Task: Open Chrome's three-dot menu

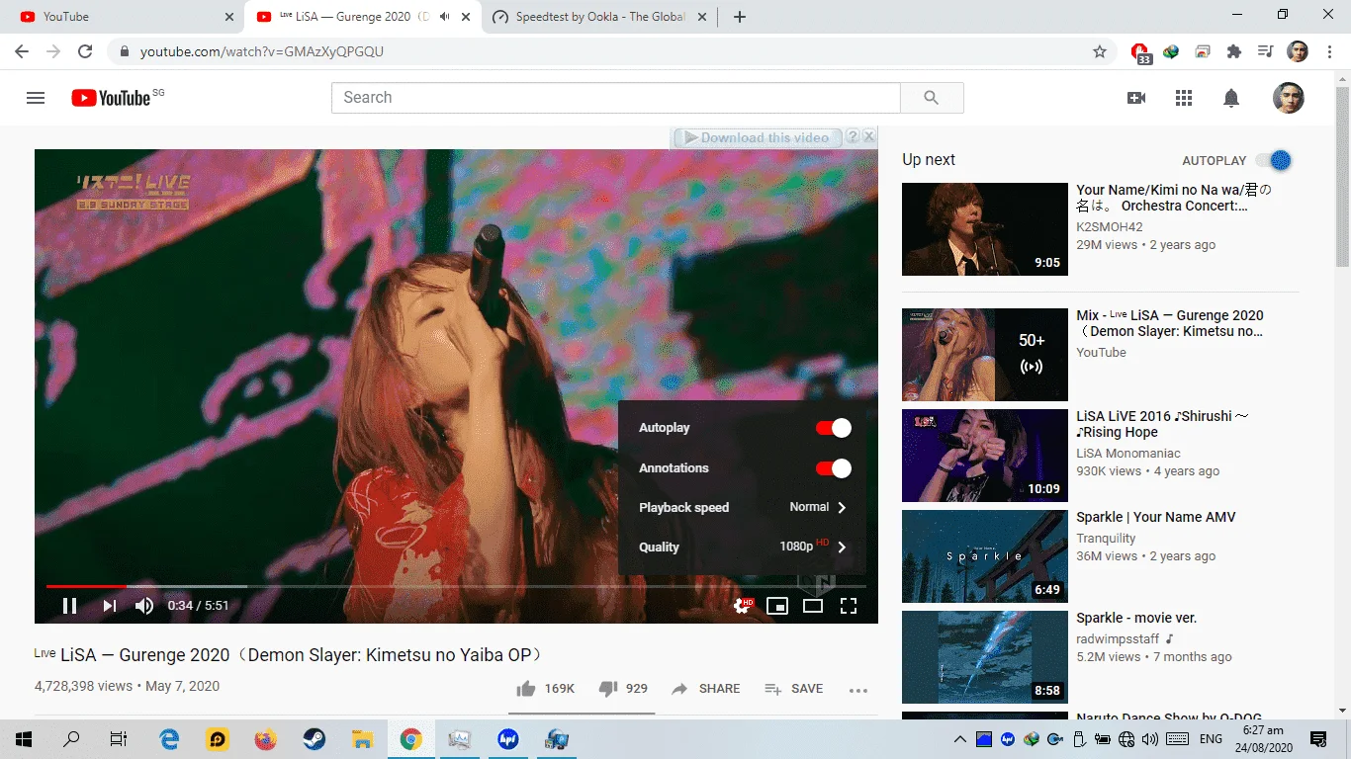Action: (x=1330, y=51)
